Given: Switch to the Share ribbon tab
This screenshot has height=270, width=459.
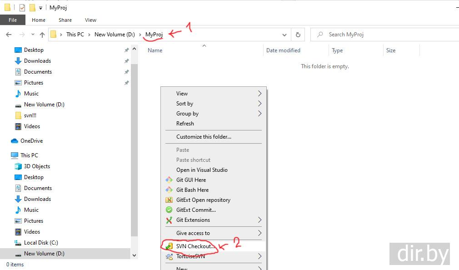Looking at the screenshot, I should [65, 20].
